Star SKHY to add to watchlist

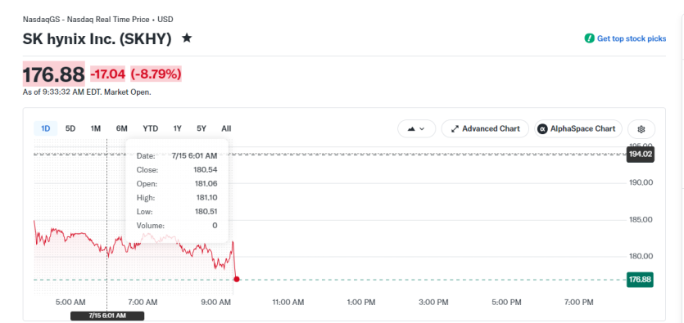pos(187,38)
